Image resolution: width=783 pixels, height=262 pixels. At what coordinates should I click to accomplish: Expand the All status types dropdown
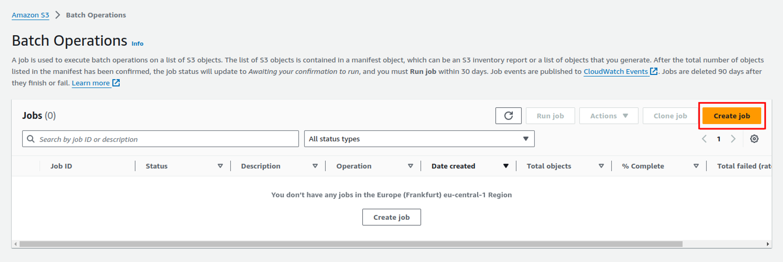tap(419, 139)
